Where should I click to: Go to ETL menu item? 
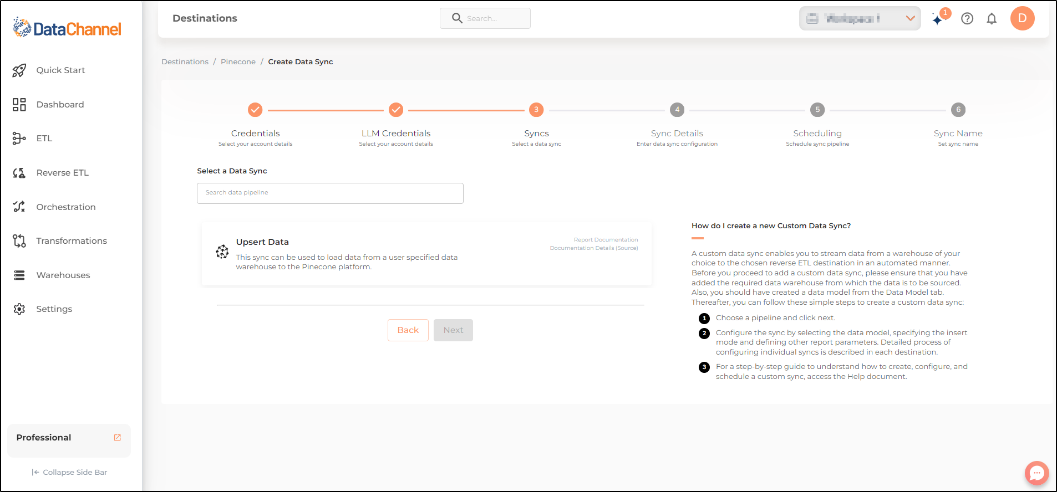pyautogui.click(x=44, y=139)
